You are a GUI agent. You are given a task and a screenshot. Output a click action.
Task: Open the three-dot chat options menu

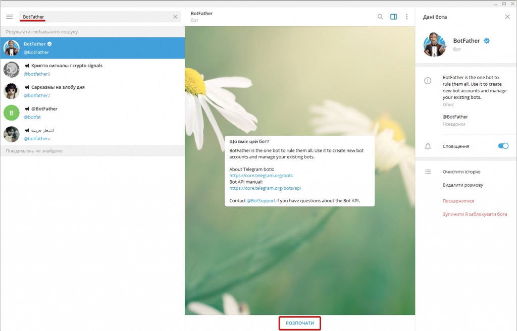[406, 17]
